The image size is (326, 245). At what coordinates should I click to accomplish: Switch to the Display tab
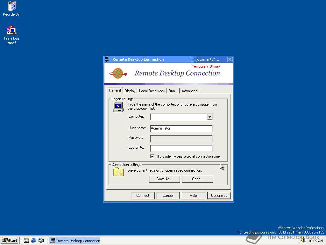coord(130,91)
